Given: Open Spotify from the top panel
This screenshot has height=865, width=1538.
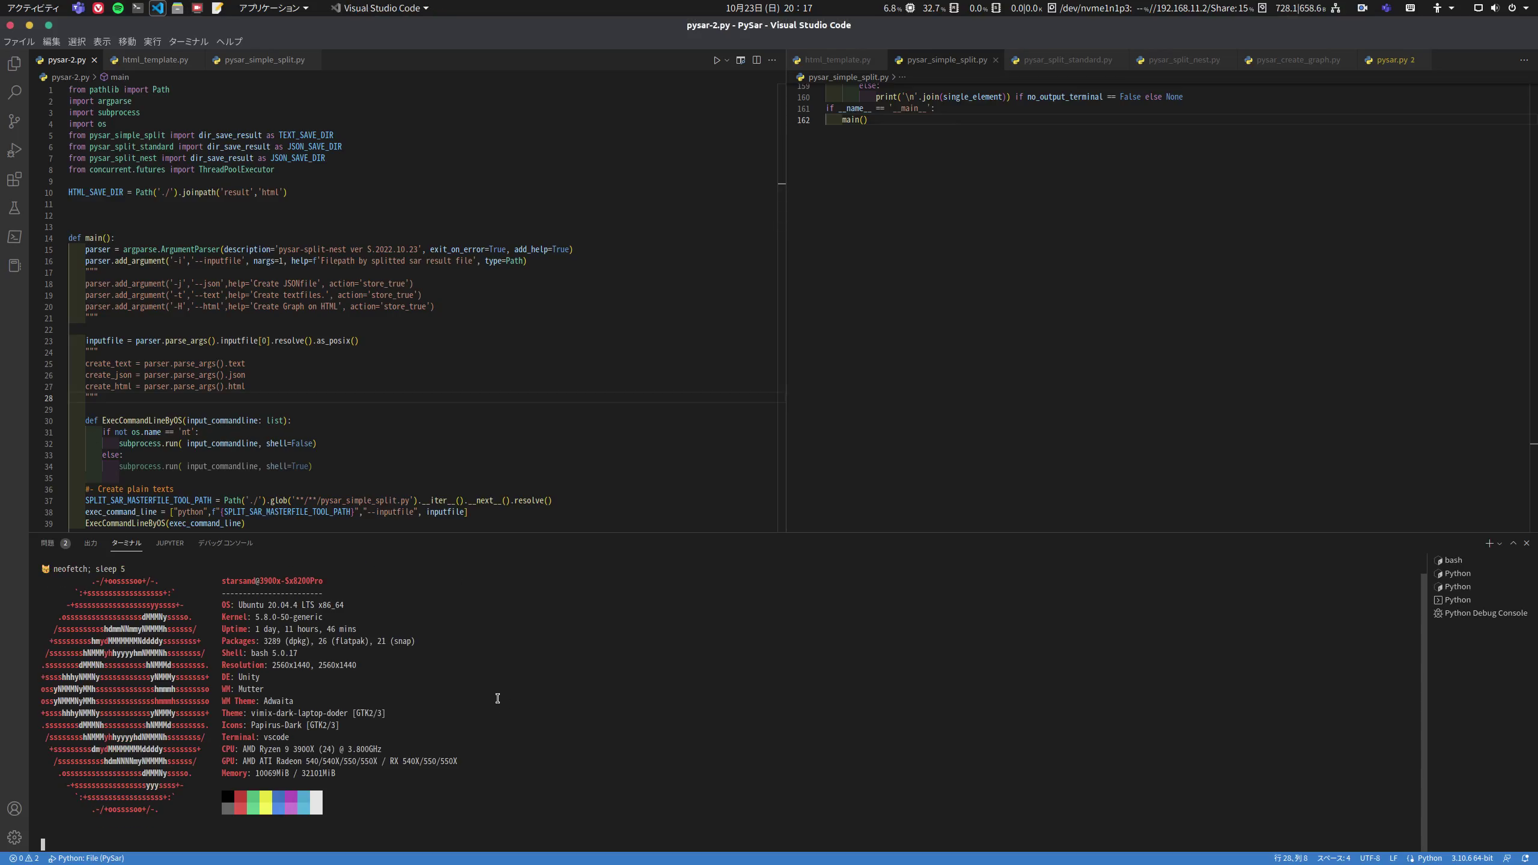Looking at the screenshot, I should [x=118, y=8].
